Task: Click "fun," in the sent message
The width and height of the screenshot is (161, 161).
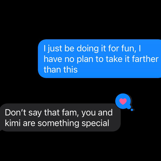Action: click(129, 49)
